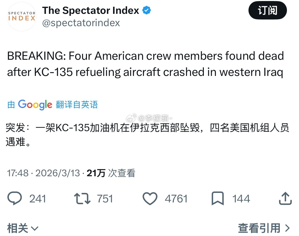Click the blue verified checkmark badge
The width and height of the screenshot is (299, 236).
coord(146,10)
